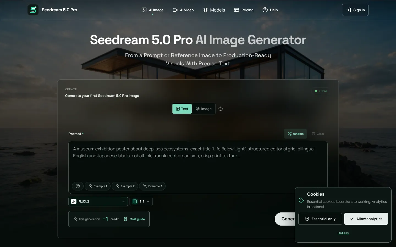The height and width of the screenshot is (247, 396).
Task: Click the FLUX.2 model logo icon
Action: point(74,201)
